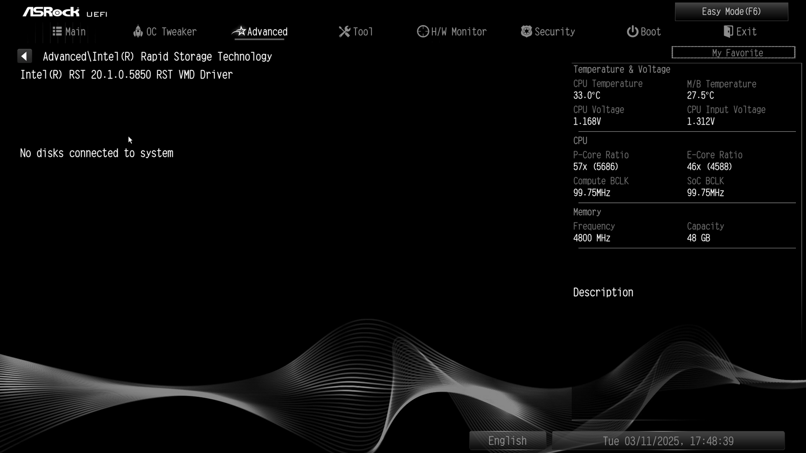Select the Advanced tab label

(267, 32)
